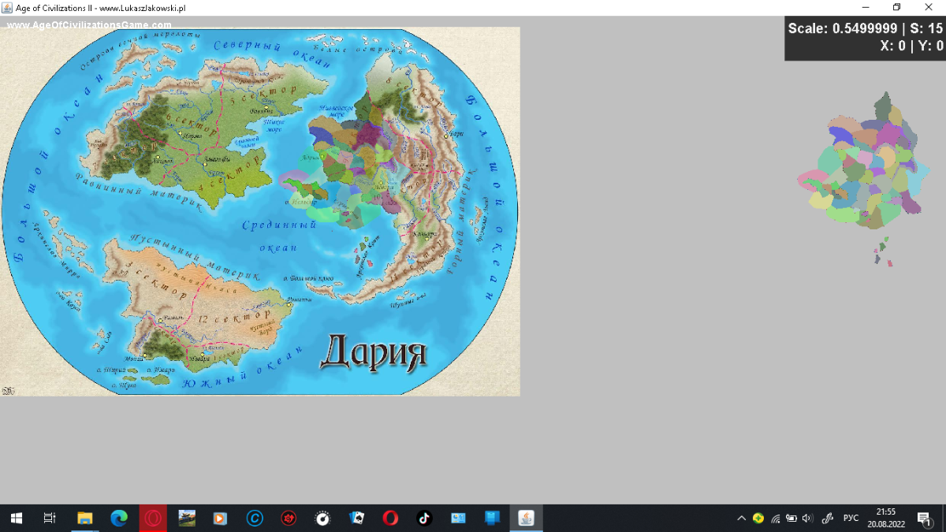Switch the РУС keyboard language indicator
The height and width of the screenshot is (532, 946).
(x=851, y=518)
